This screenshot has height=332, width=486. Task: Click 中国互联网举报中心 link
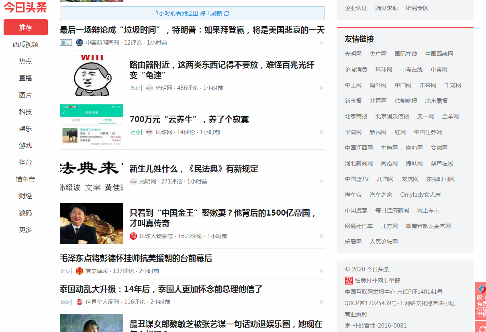click(x=370, y=292)
